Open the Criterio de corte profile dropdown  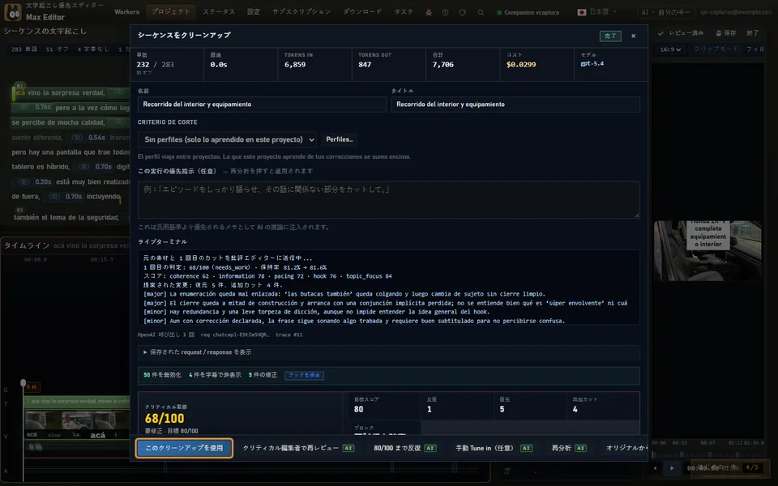pyautogui.click(x=227, y=140)
